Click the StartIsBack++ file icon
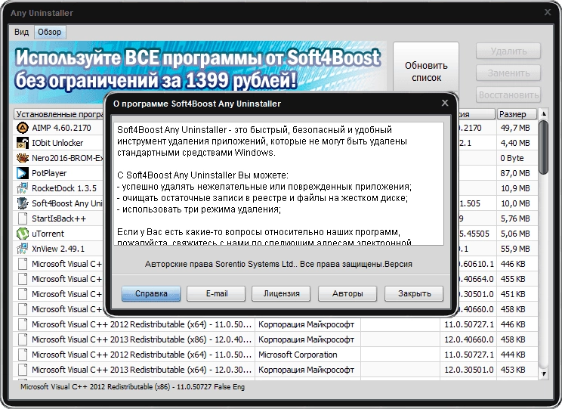Image resolution: width=562 pixels, height=409 pixels. 23,218
